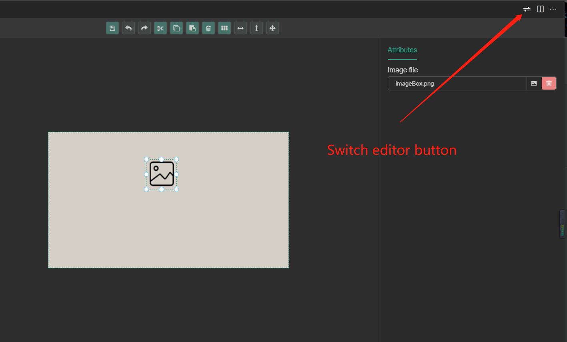Click the vertical double-arrow icon
Image resolution: width=567 pixels, height=342 pixels.
pyautogui.click(x=256, y=28)
